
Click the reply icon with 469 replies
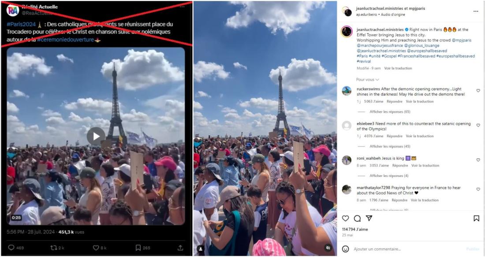11,248
